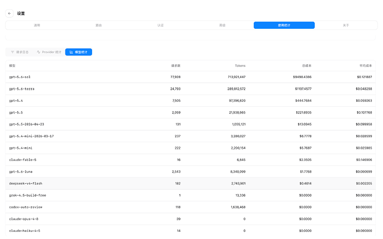
Task: Click token count 2,200,154
Action: click(x=238, y=148)
